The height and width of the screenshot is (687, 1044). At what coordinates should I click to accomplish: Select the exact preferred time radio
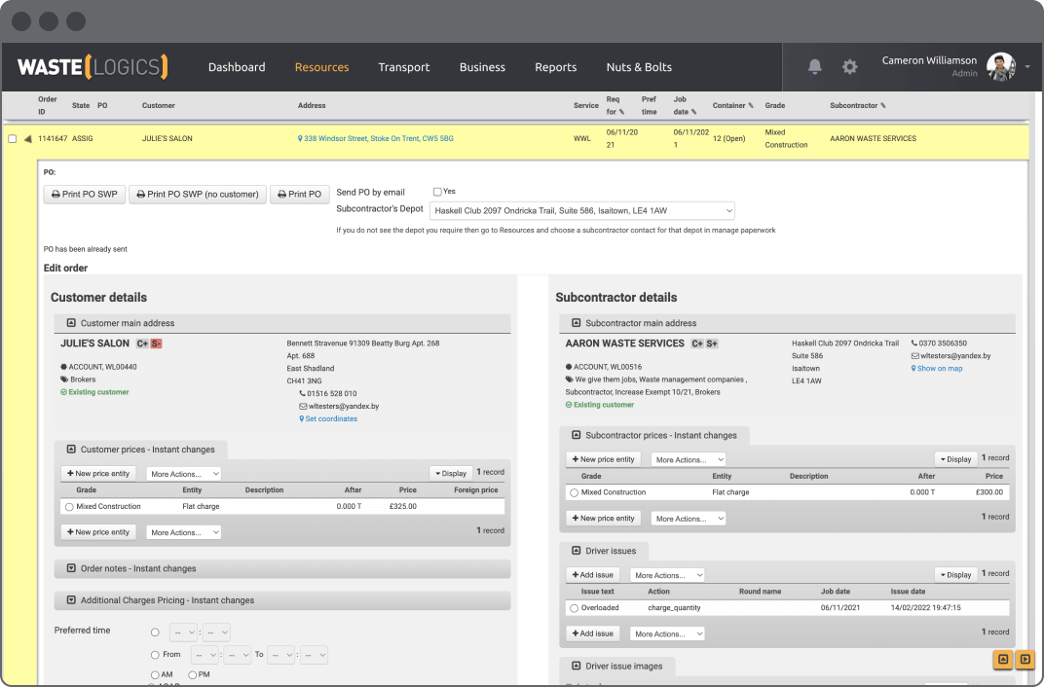(x=155, y=632)
